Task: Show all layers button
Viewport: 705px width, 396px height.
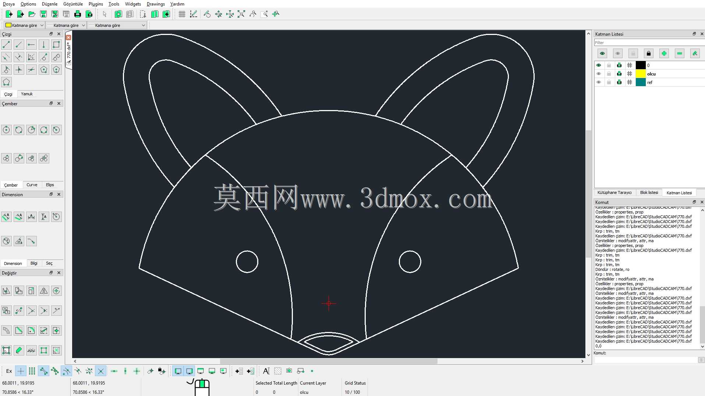Action: pyautogui.click(x=602, y=53)
